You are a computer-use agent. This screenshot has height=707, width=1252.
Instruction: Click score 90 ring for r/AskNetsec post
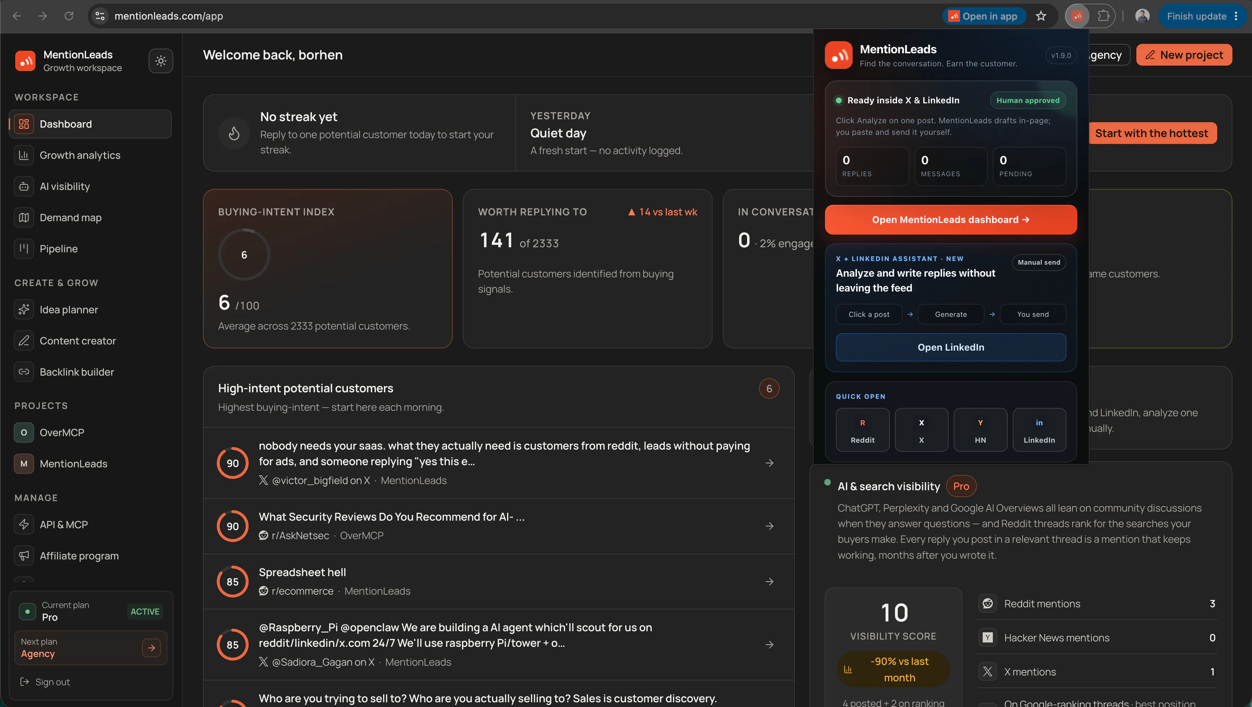click(x=233, y=526)
